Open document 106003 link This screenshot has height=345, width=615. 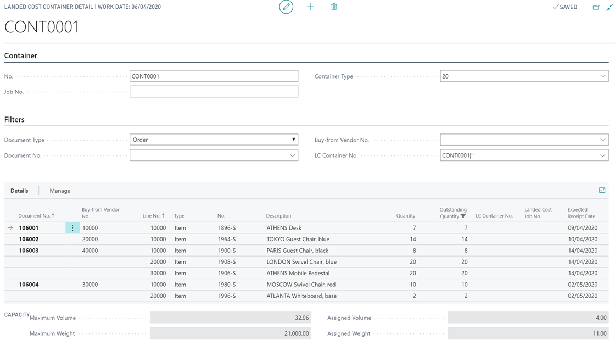[29, 251]
